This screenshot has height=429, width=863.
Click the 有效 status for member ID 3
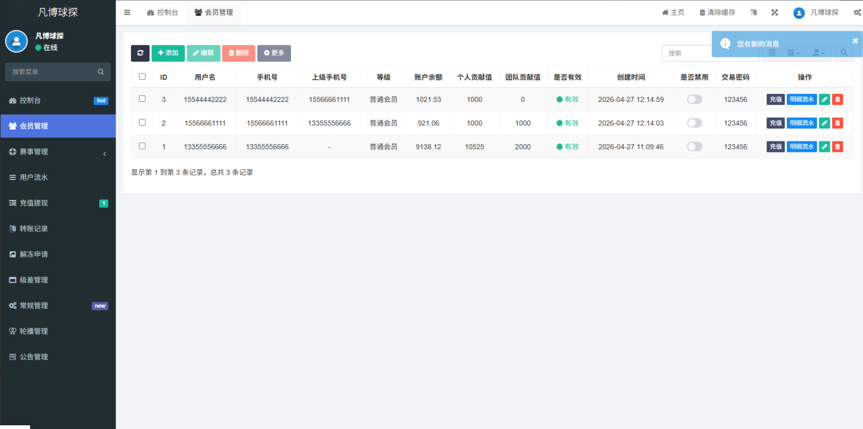coord(568,99)
